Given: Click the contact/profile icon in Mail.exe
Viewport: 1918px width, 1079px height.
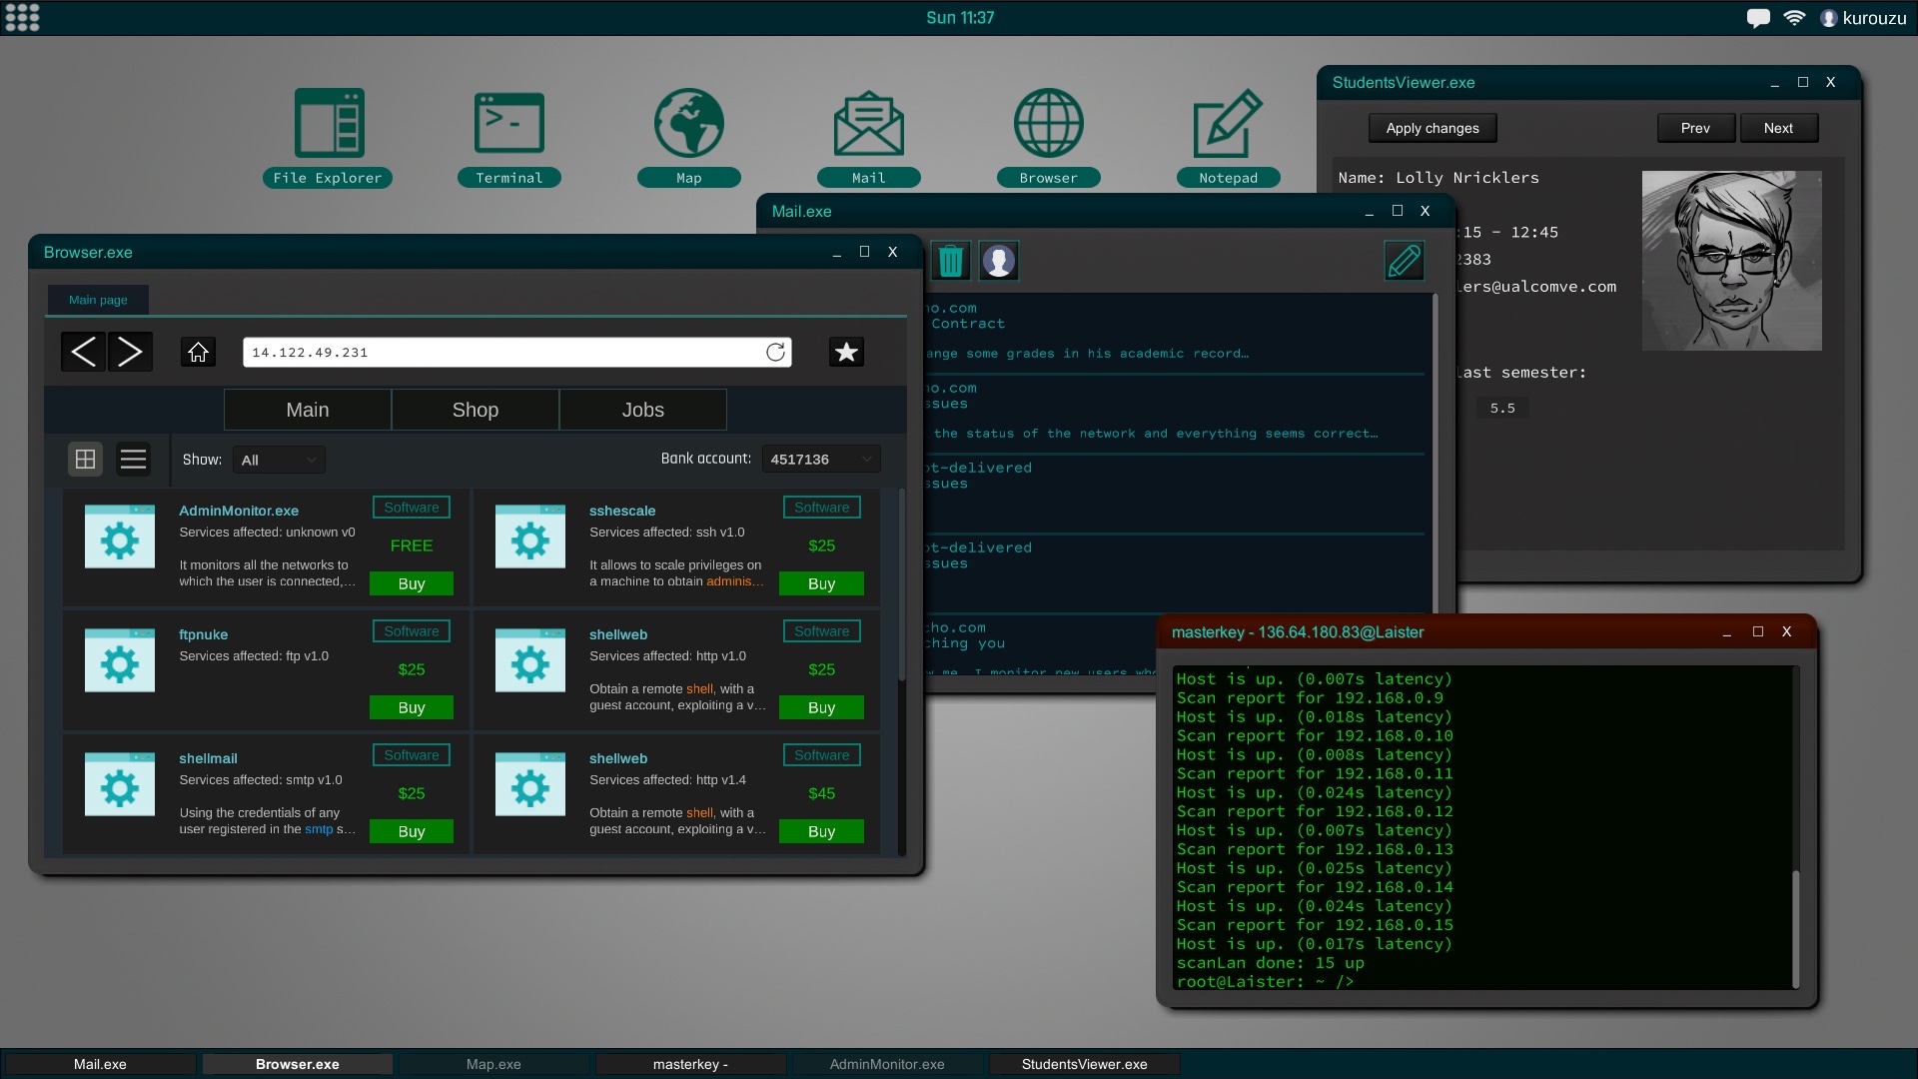Looking at the screenshot, I should coord(999,260).
